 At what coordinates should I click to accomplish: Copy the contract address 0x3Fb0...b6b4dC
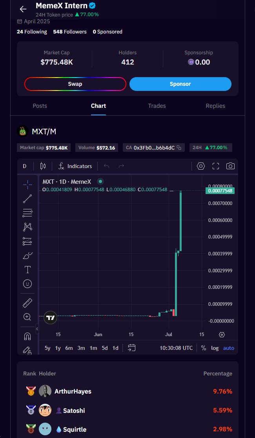pos(179,148)
